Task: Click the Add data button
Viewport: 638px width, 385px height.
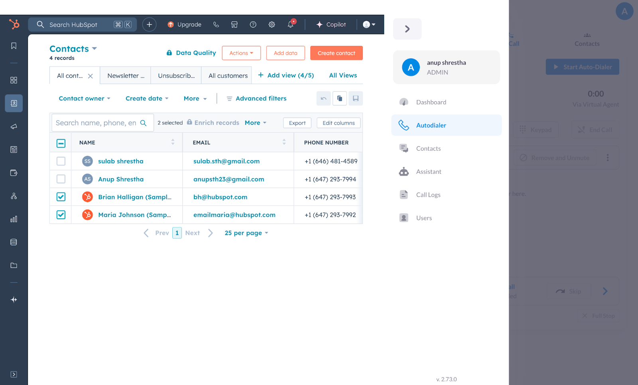Action: tap(286, 53)
